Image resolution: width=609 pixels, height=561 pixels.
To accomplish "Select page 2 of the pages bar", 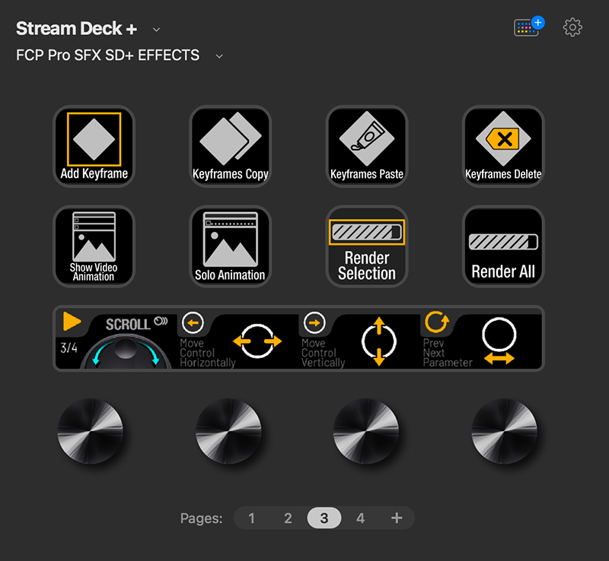I will coord(288,518).
